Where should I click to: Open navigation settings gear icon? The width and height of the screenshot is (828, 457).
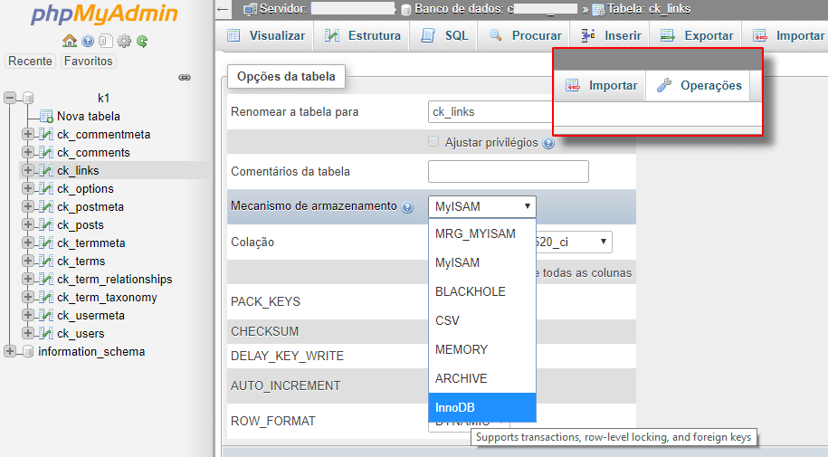pyautogui.click(x=124, y=41)
